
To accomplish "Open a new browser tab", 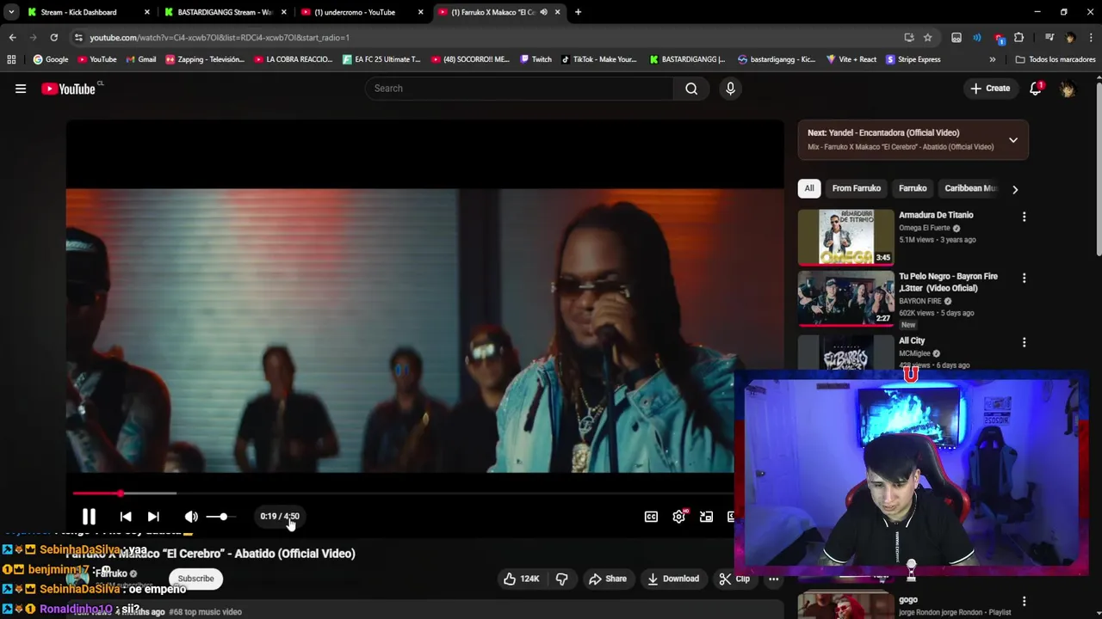I will [x=578, y=12].
